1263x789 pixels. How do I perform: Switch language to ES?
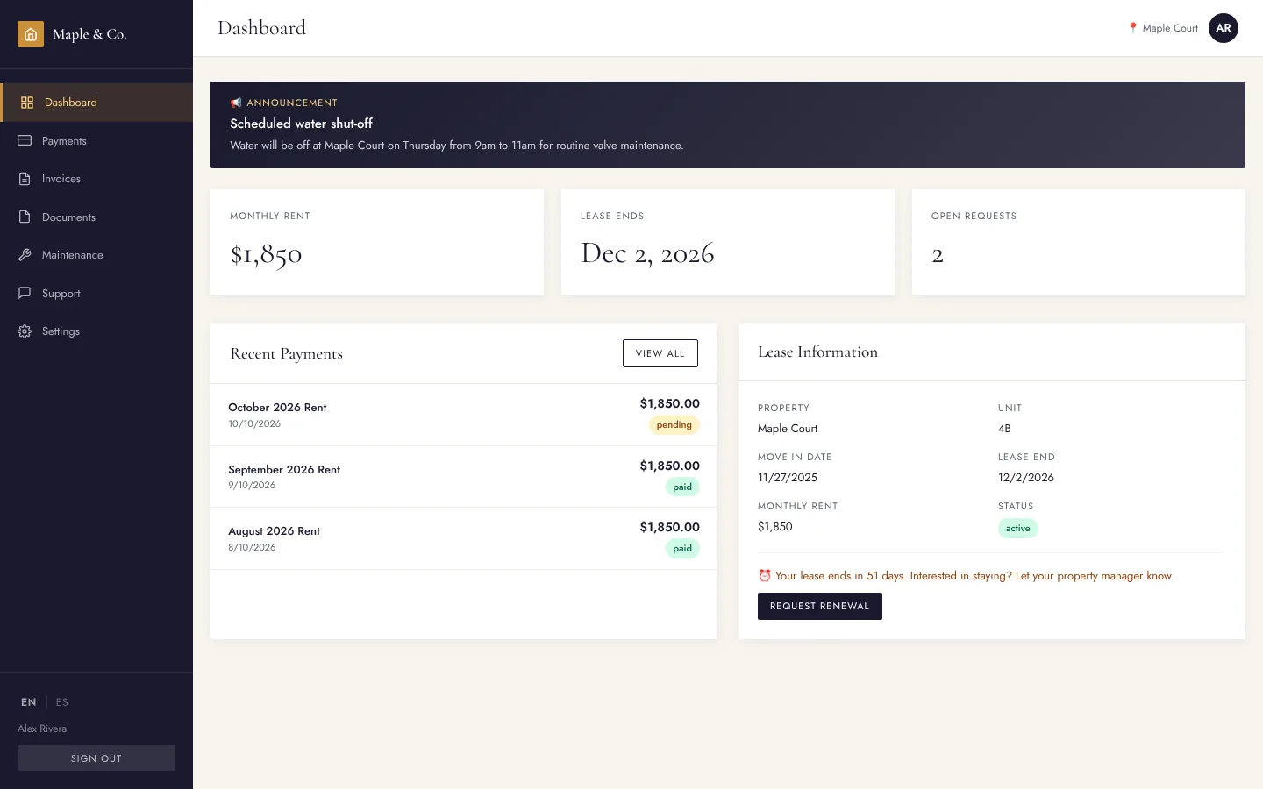pyautogui.click(x=61, y=702)
